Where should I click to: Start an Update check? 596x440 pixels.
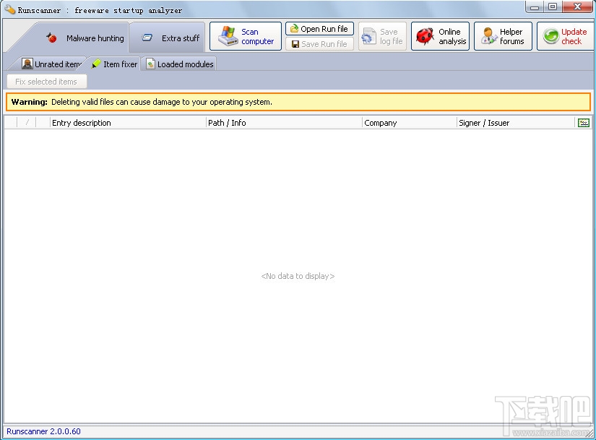[566, 36]
